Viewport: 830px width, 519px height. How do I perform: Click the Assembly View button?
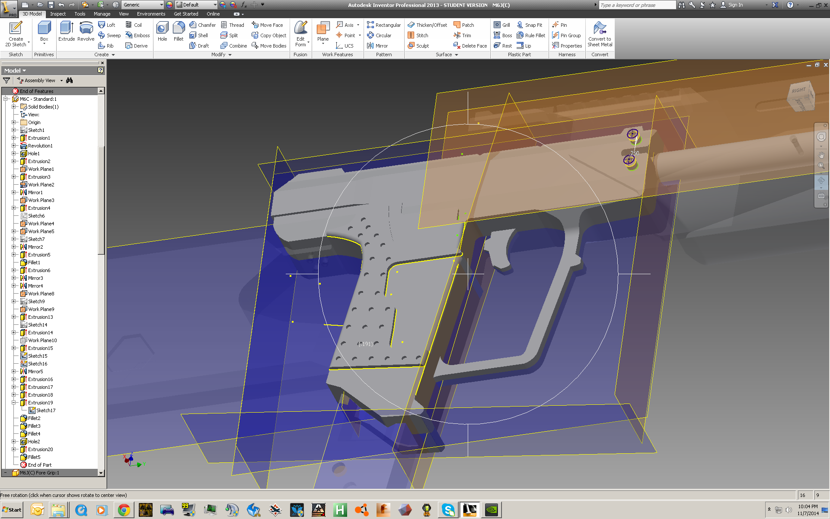pos(39,80)
